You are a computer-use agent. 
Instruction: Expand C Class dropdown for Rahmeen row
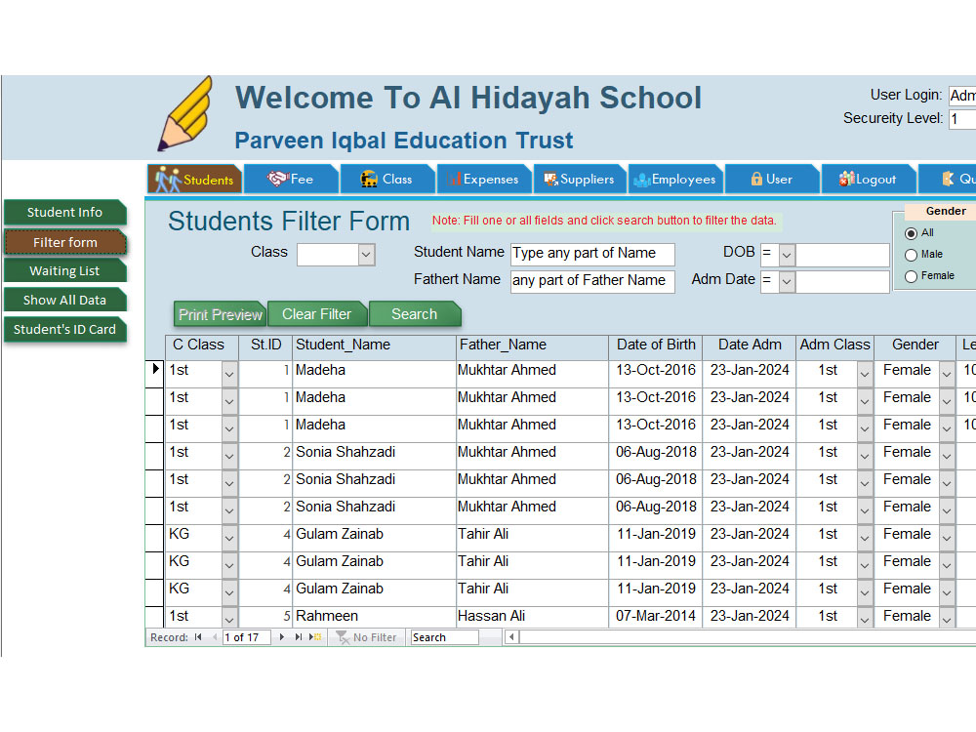229,618
